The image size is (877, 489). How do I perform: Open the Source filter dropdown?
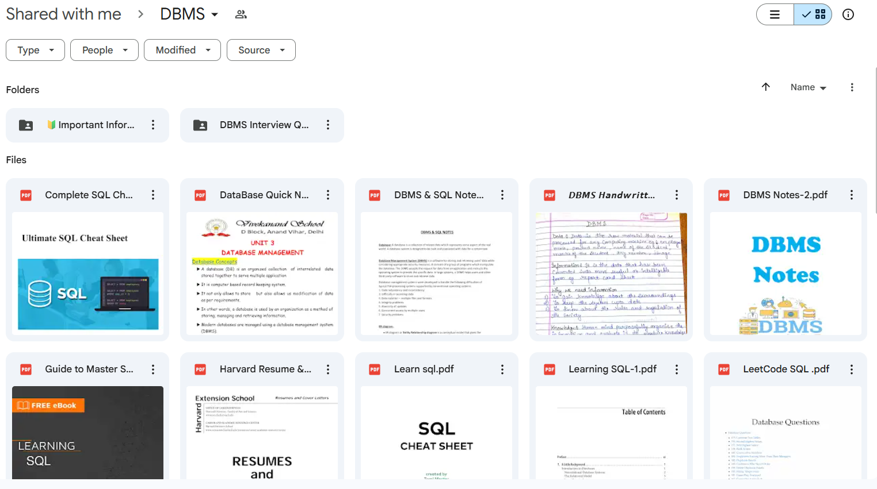(261, 50)
